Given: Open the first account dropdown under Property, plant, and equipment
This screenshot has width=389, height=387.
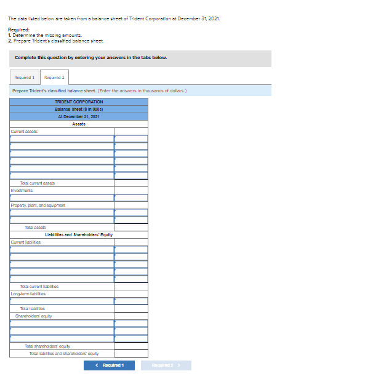Looking at the screenshot, I should [62, 212].
